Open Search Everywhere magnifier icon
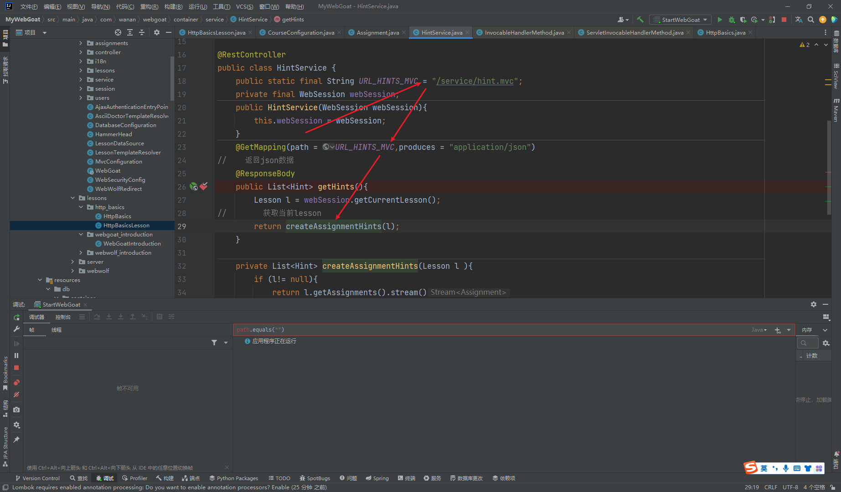The image size is (841, 492). click(x=811, y=20)
